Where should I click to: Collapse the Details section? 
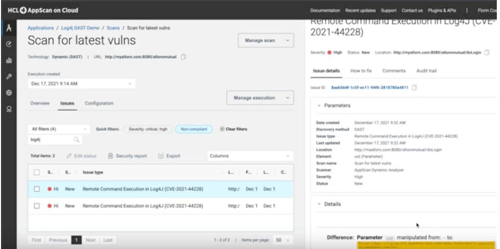[x=319, y=204]
